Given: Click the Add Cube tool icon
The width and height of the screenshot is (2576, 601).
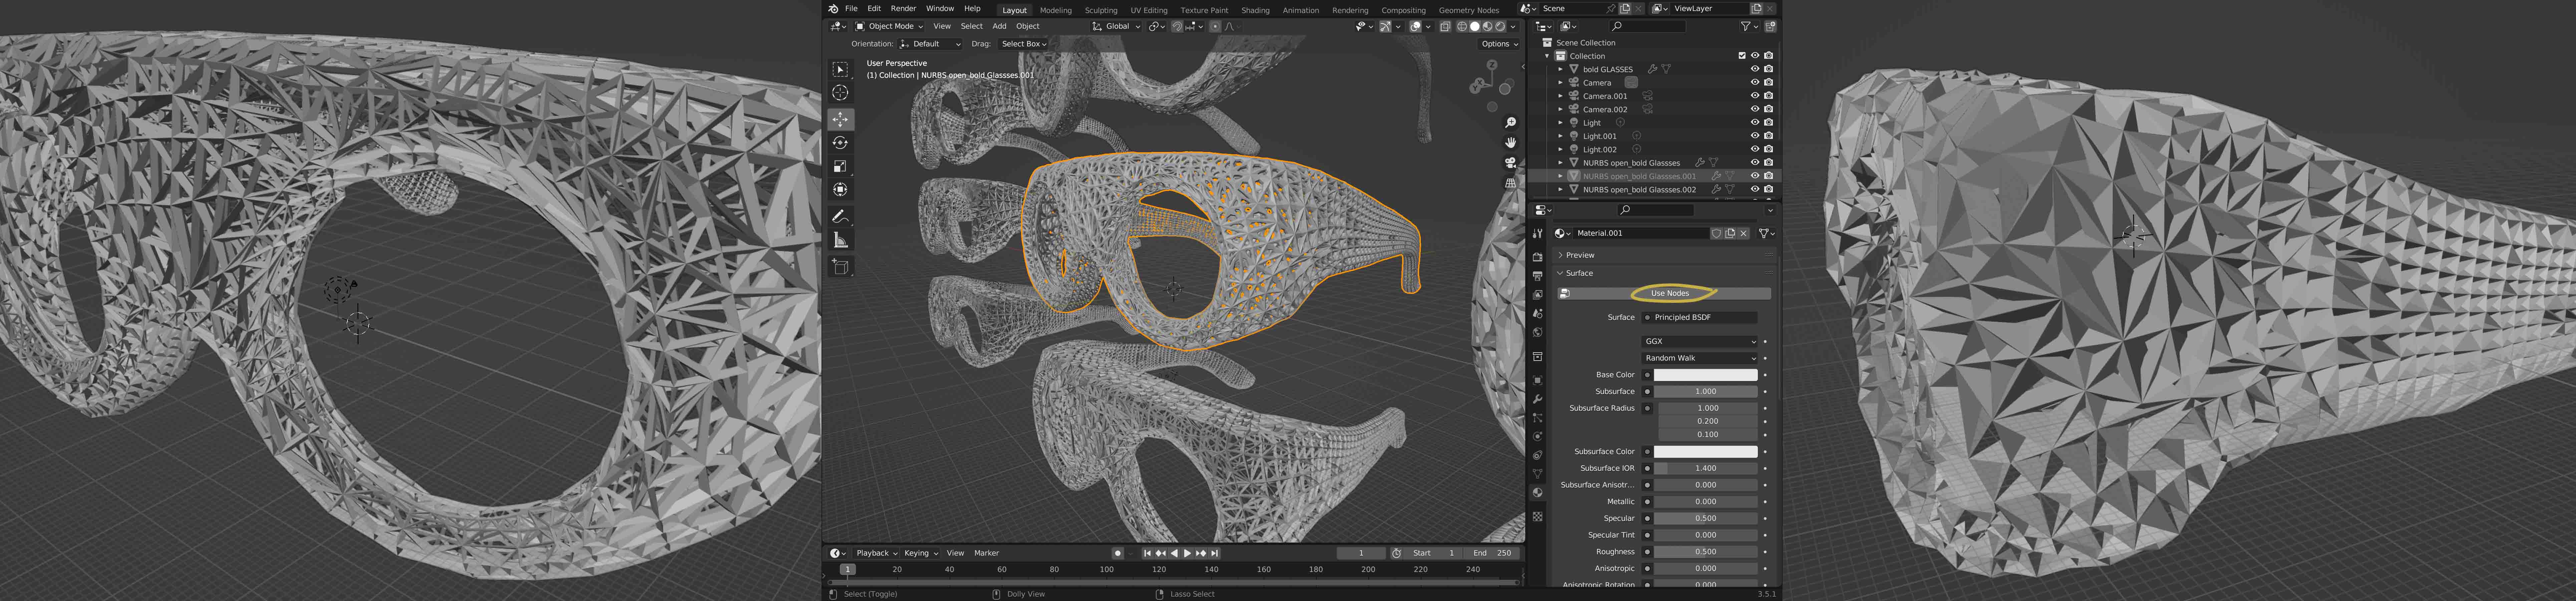Looking at the screenshot, I should click(840, 266).
